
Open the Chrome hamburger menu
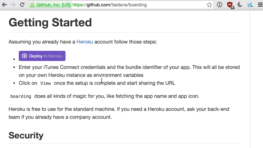click(x=260, y=5)
